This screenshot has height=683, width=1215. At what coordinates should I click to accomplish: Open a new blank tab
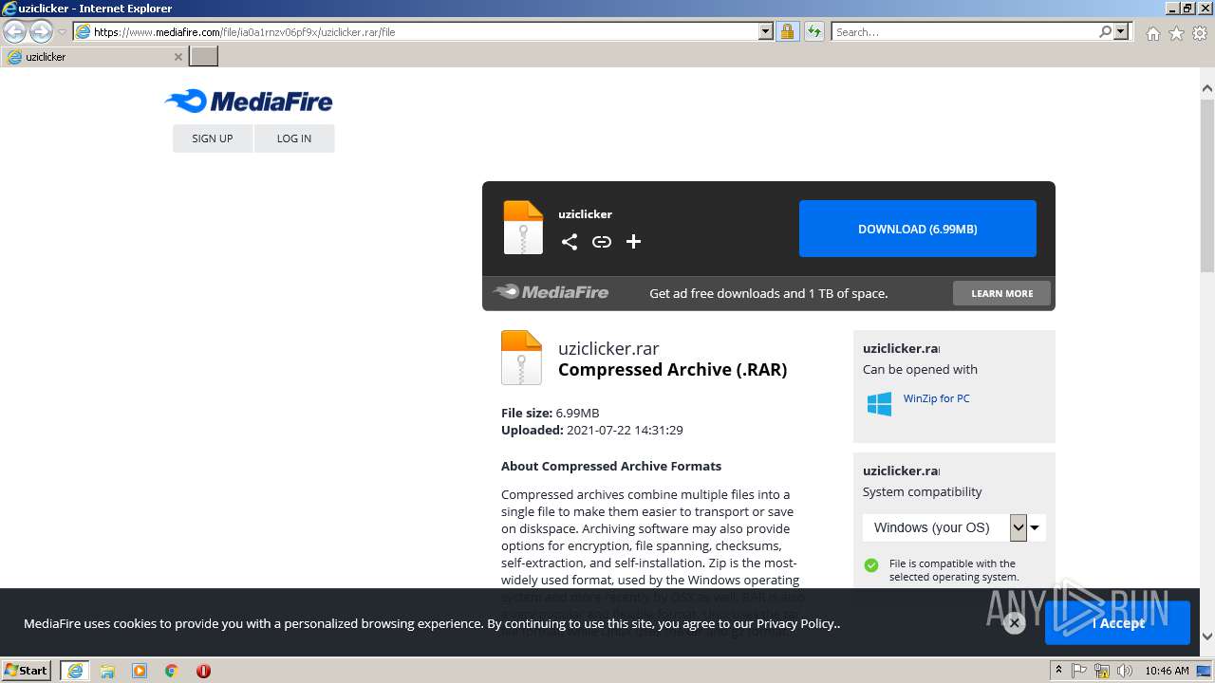tap(204, 56)
